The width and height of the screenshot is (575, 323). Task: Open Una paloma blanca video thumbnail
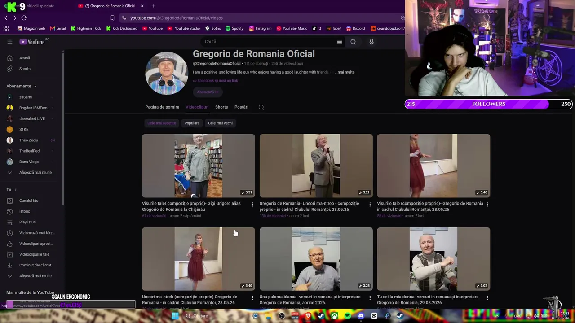pos(316,259)
